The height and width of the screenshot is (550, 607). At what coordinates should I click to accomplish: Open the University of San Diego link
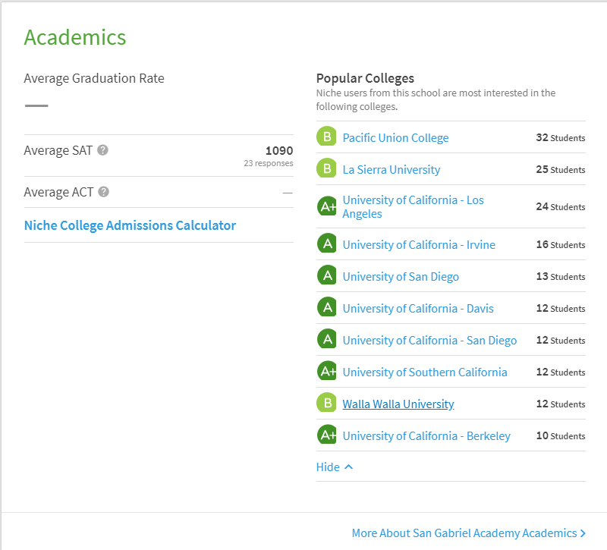click(401, 276)
